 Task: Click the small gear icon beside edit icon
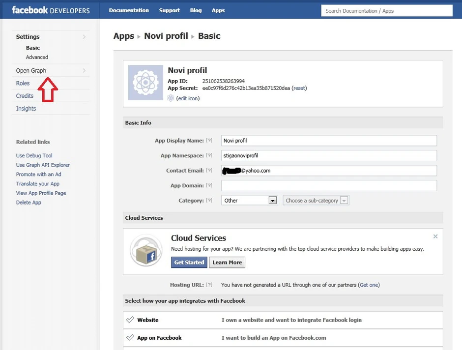pyautogui.click(x=171, y=98)
